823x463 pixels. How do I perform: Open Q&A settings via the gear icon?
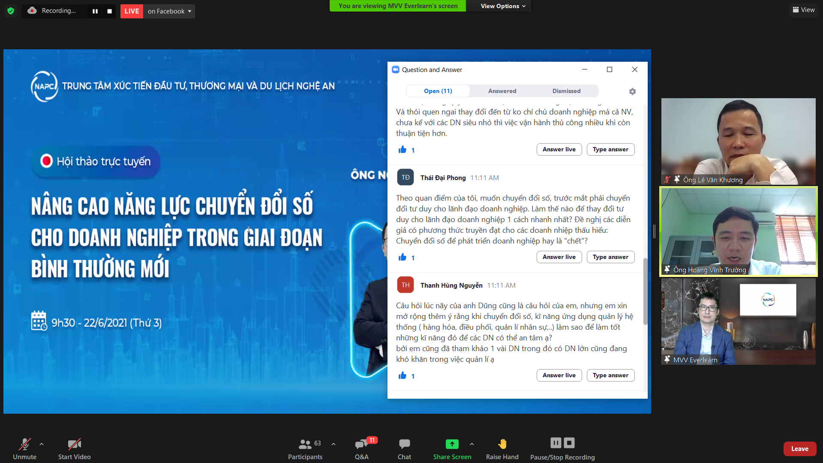coord(632,91)
